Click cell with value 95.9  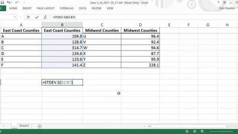(x=141, y=59)
